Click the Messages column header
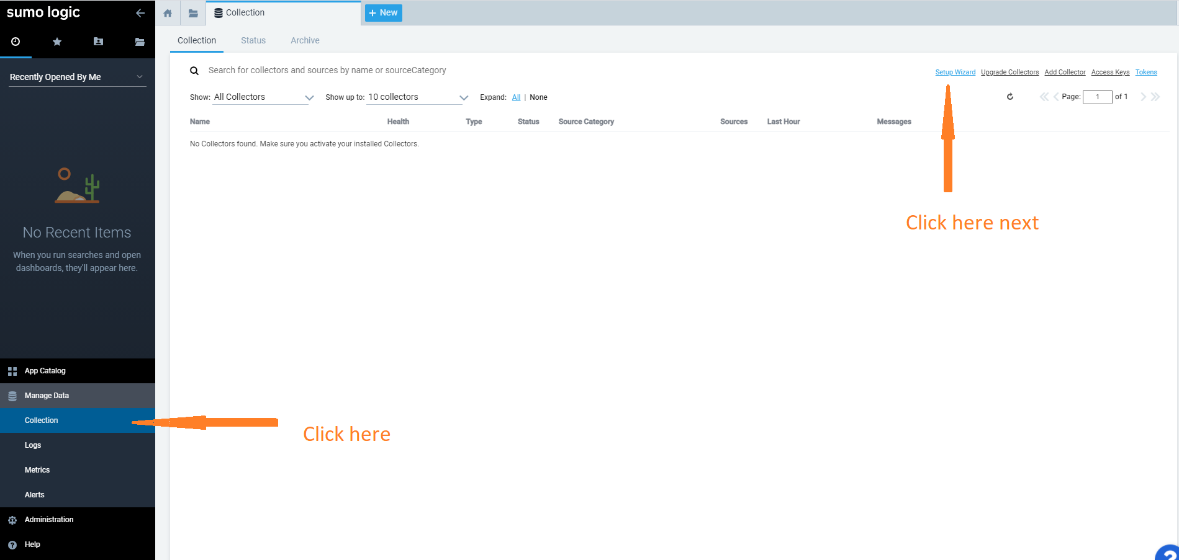The width and height of the screenshot is (1179, 560). [894, 122]
